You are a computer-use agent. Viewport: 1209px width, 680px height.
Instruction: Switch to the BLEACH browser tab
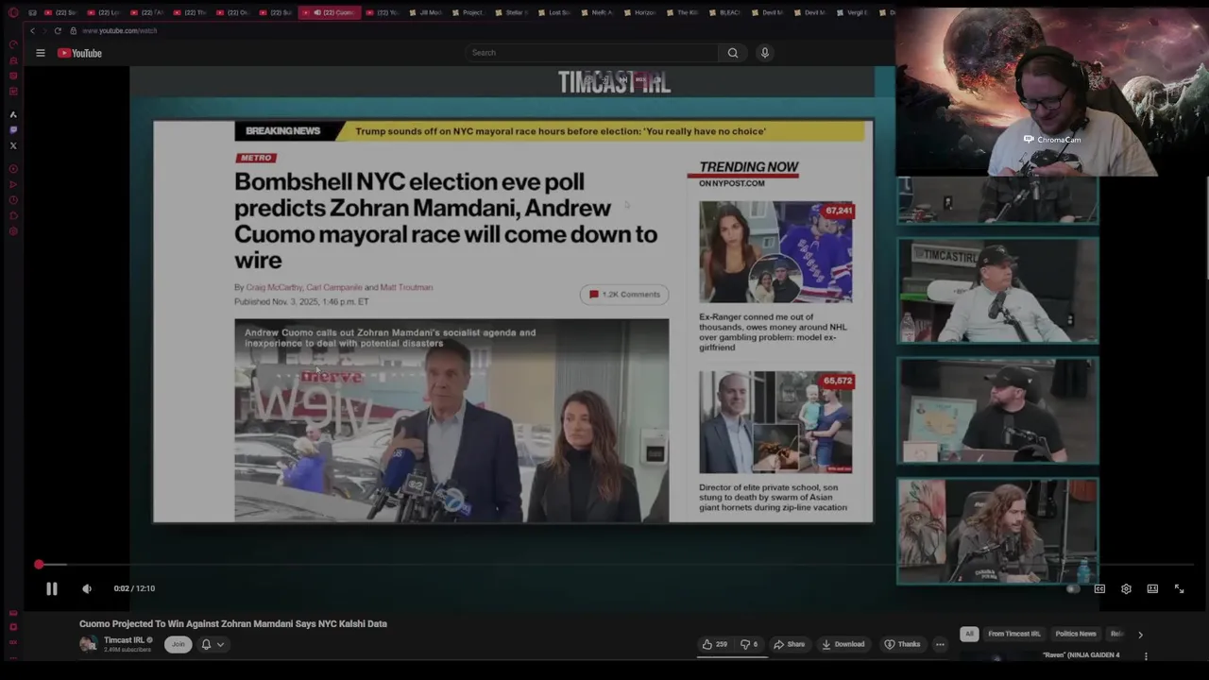[724, 12]
